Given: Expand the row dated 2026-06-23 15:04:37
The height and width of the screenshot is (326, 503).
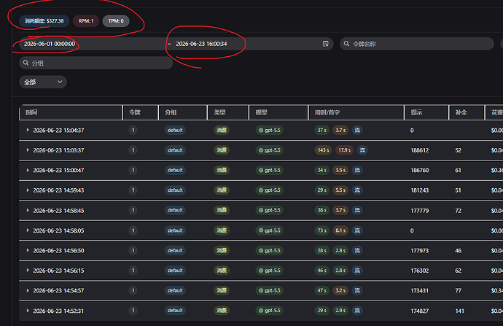Looking at the screenshot, I should coord(28,130).
